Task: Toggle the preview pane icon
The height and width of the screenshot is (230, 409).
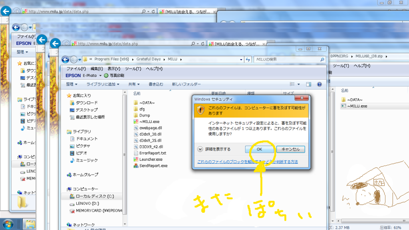Action: coord(309,84)
